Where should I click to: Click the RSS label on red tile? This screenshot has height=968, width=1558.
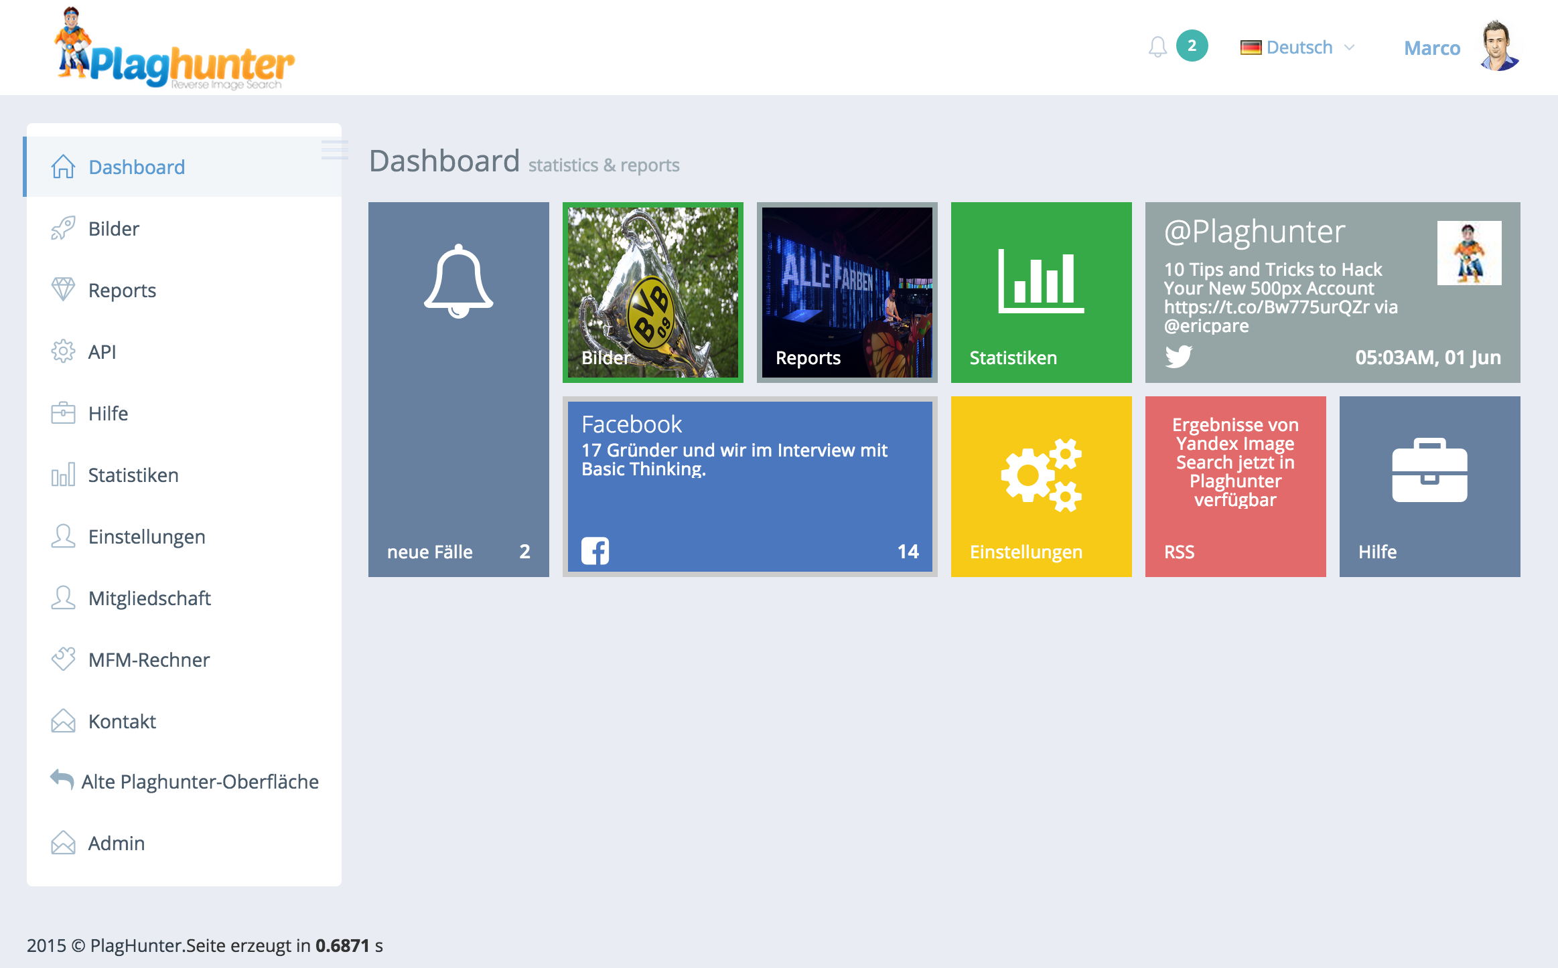[1180, 552]
